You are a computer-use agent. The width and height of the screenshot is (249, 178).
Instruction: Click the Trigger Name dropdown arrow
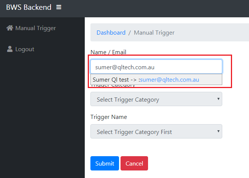pos(218,131)
